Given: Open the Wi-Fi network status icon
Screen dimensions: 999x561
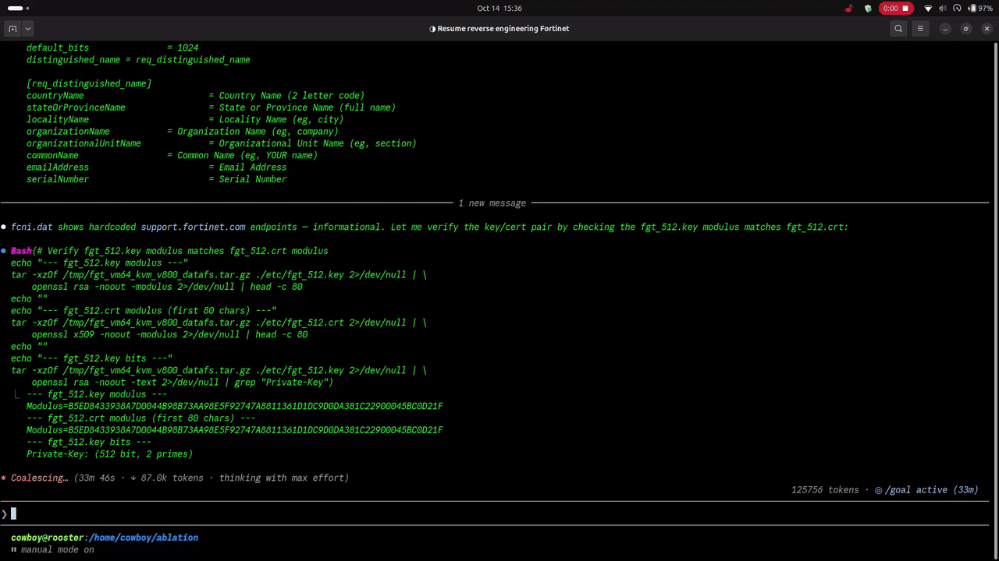Looking at the screenshot, I should (928, 9).
